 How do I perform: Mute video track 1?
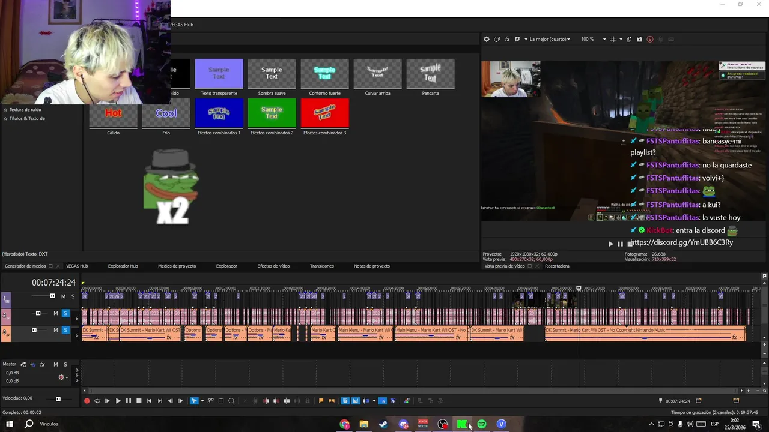point(63,296)
